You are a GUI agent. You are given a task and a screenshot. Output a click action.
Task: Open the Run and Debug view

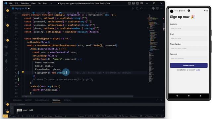point(6,32)
